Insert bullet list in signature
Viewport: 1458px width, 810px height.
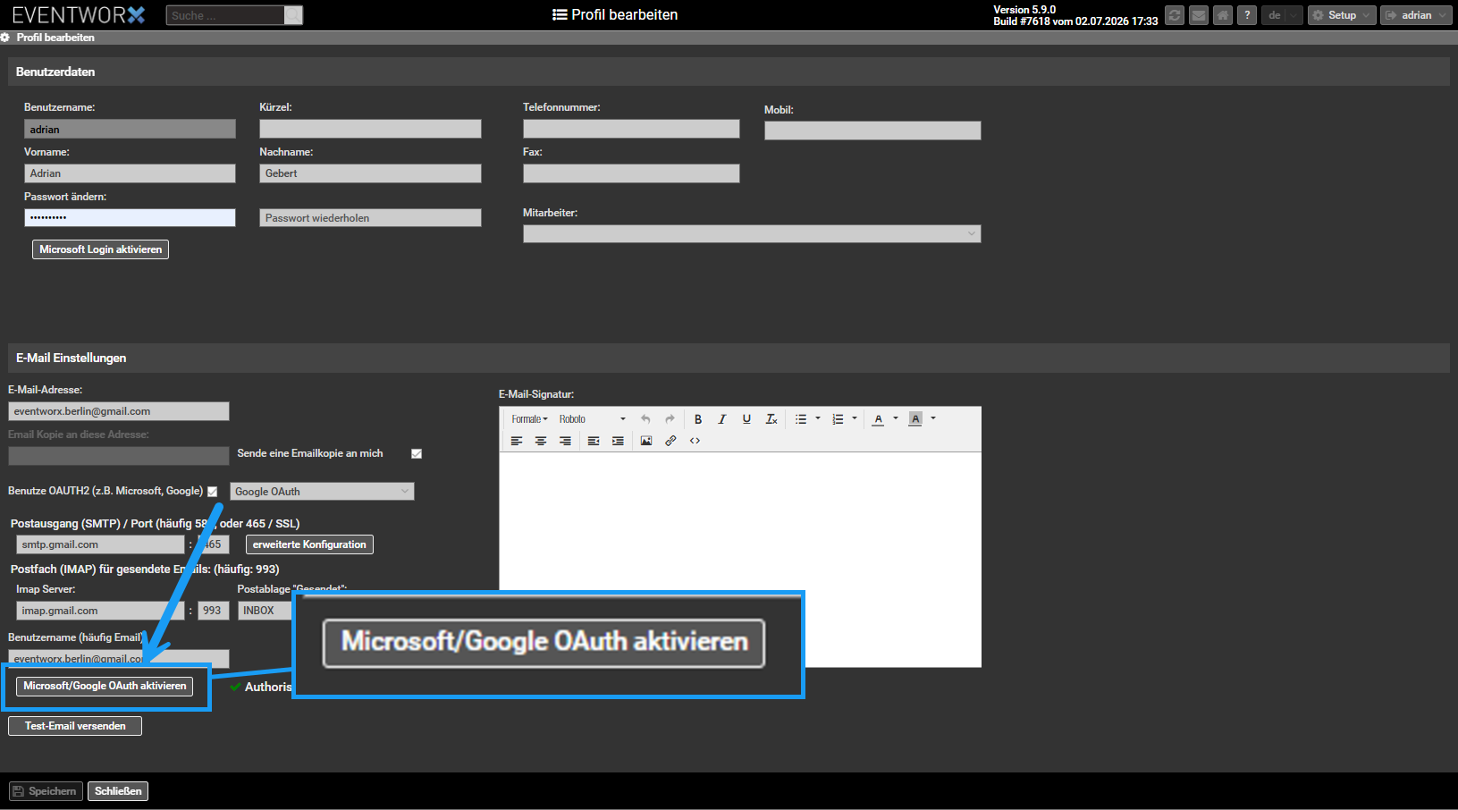[x=801, y=418]
